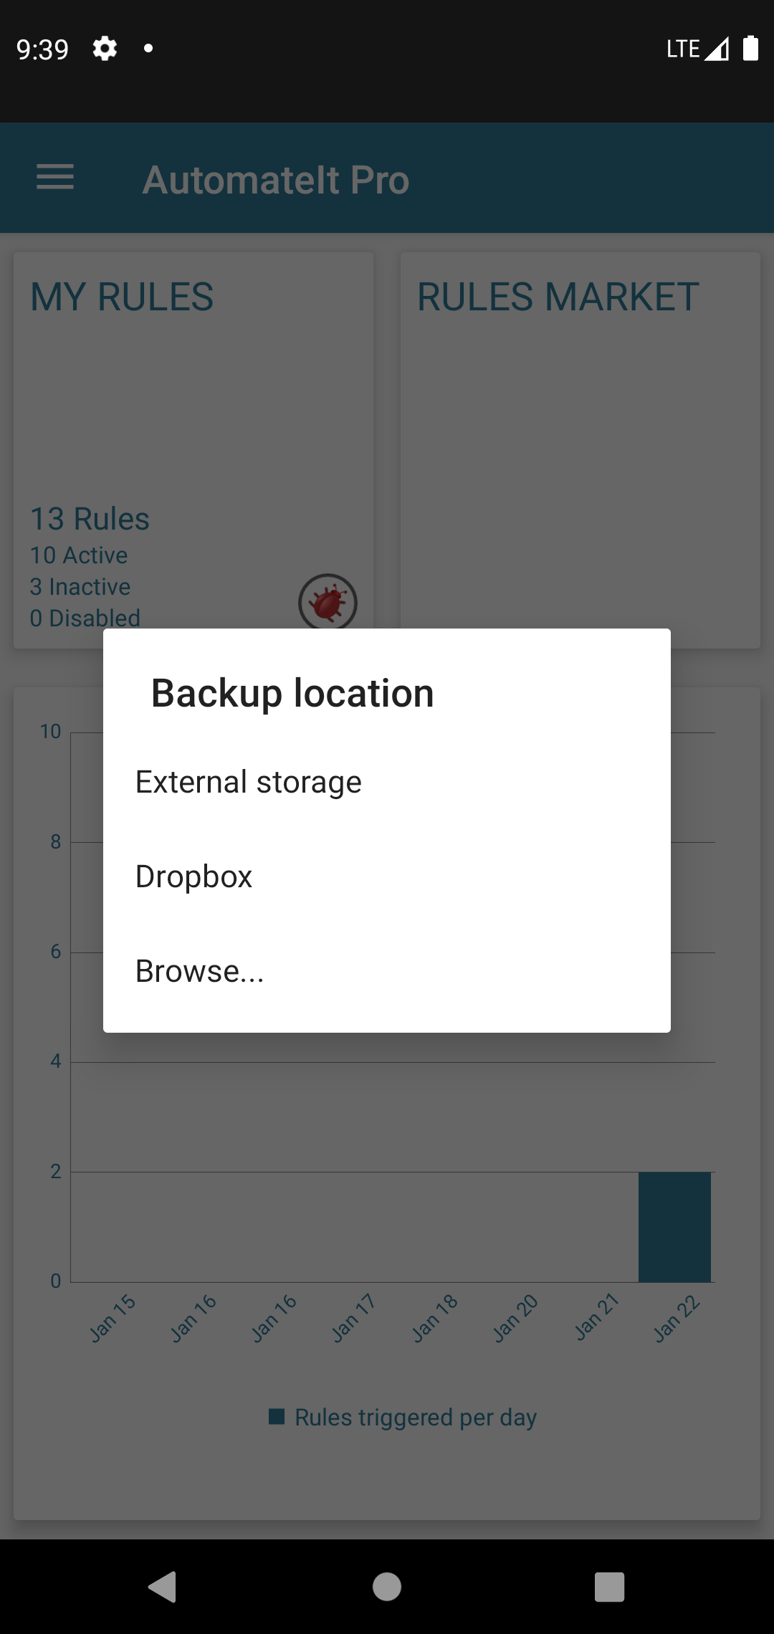Tap the Jan 15 chart axis label
Viewport: 774px width, 1634px height.
pos(113,1317)
